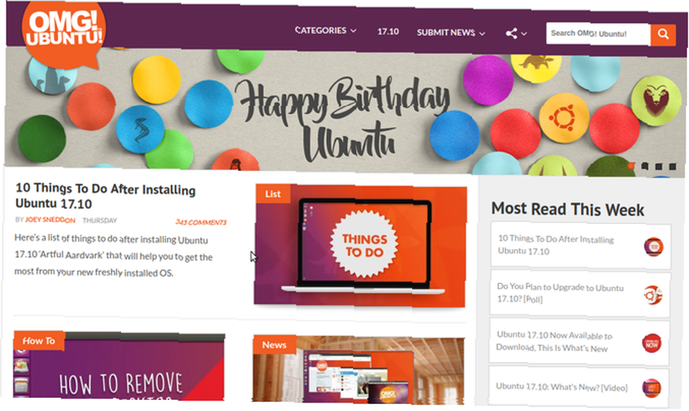Click the share icon in the header
The height and width of the screenshot is (411, 689).
511,33
